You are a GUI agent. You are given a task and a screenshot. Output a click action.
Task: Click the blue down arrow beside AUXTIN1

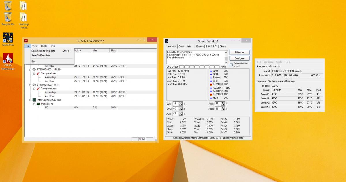[x=211, y=87]
